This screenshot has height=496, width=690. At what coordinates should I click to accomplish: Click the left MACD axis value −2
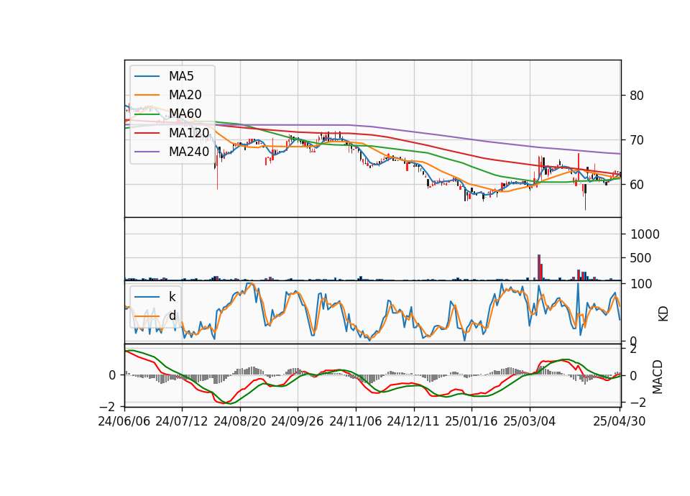tap(106, 405)
